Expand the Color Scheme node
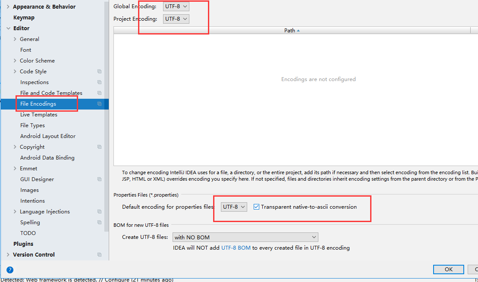 point(15,61)
